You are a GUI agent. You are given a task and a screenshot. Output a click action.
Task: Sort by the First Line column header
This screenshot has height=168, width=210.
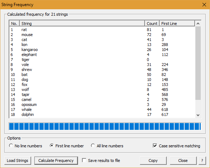click(177, 24)
